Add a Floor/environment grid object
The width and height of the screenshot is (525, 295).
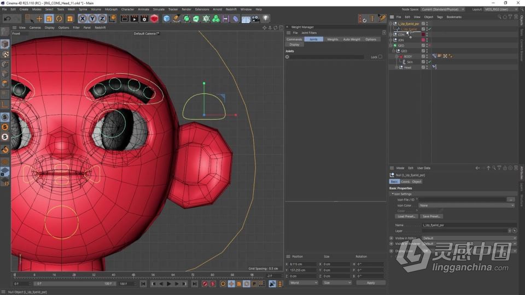(246, 19)
